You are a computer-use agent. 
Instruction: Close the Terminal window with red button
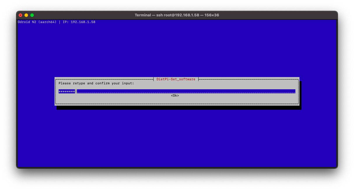[20, 15]
